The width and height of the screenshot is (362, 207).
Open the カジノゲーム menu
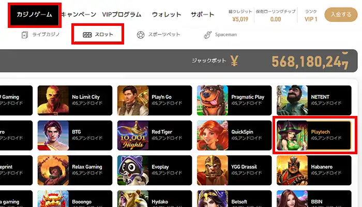[35, 15]
